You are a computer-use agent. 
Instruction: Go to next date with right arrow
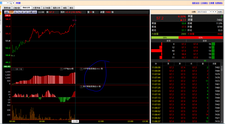(216, 12)
